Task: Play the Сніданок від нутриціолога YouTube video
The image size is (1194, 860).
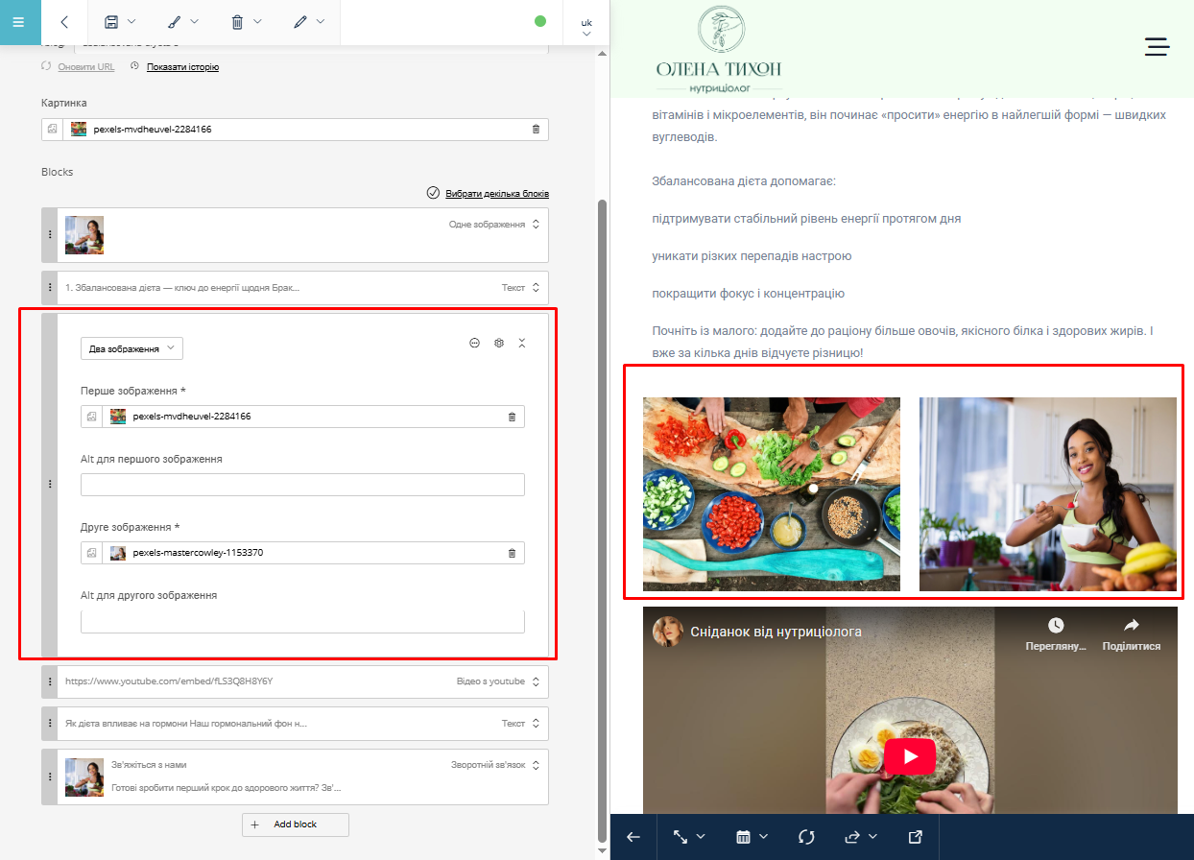Action: (x=909, y=756)
